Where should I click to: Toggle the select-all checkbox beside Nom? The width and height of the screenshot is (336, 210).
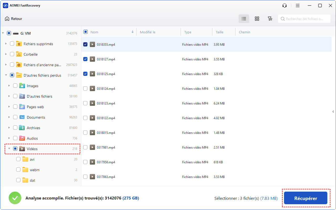coord(86,32)
